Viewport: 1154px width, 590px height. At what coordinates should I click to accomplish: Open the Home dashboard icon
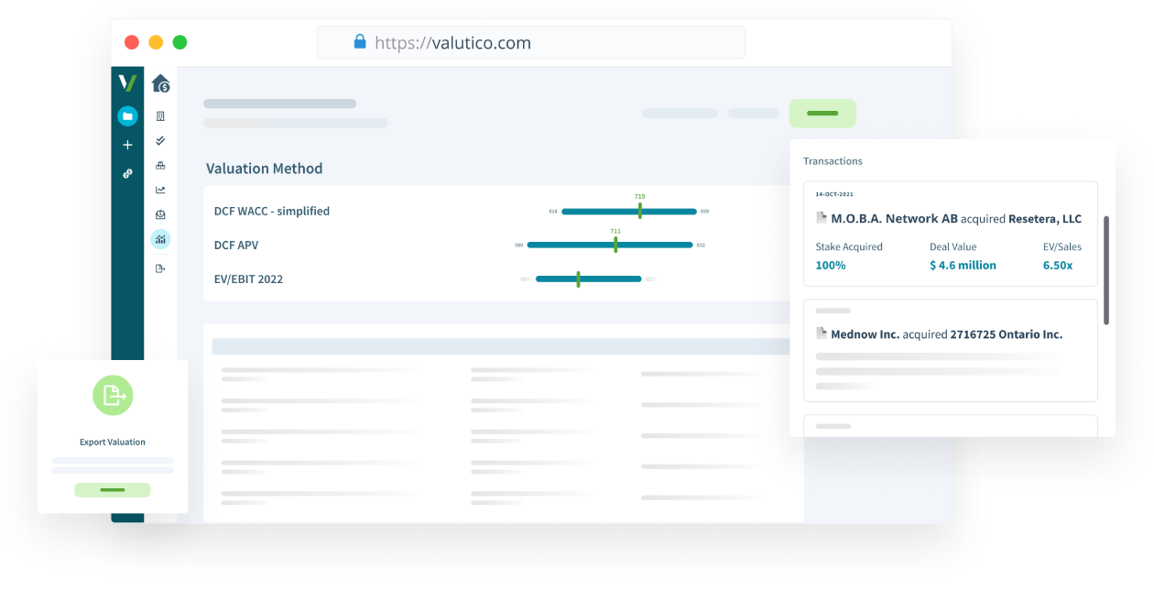click(158, 84)
